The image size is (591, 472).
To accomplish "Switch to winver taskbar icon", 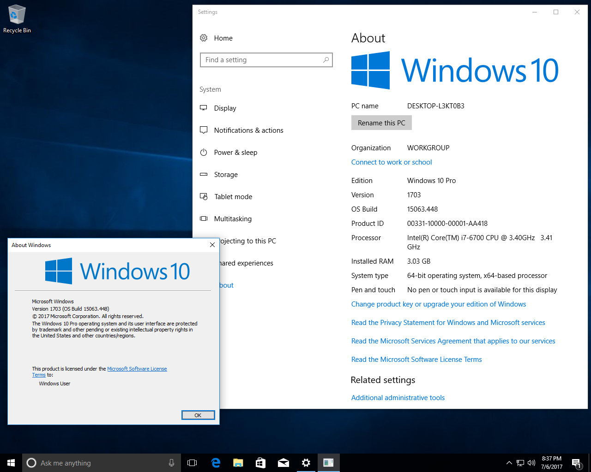I will coord(329,463).
